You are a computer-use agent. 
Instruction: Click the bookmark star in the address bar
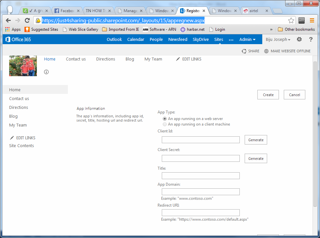pos(291,20)
